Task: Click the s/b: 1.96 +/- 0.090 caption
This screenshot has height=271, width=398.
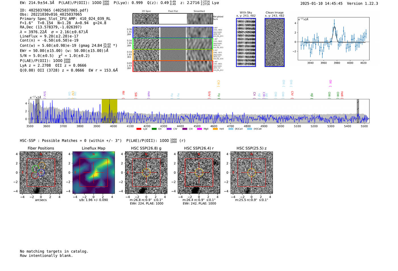Action: [94, 200]
